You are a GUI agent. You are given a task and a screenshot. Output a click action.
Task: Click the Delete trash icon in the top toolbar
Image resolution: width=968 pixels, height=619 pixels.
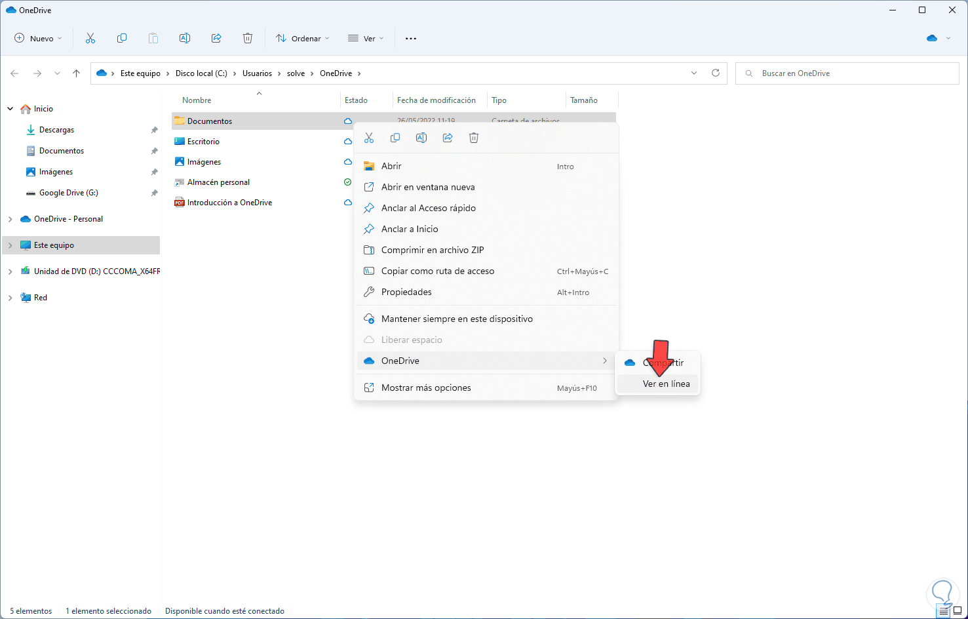pos(248,38)
